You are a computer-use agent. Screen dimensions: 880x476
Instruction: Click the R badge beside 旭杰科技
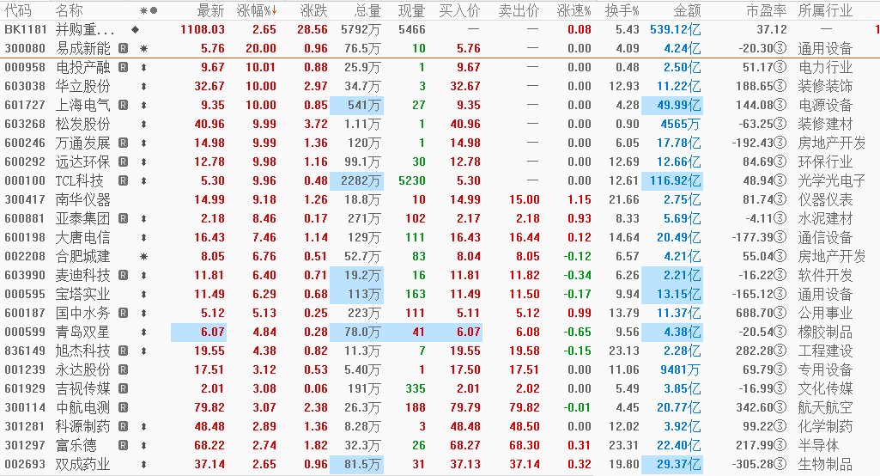[x=124, y=351]
